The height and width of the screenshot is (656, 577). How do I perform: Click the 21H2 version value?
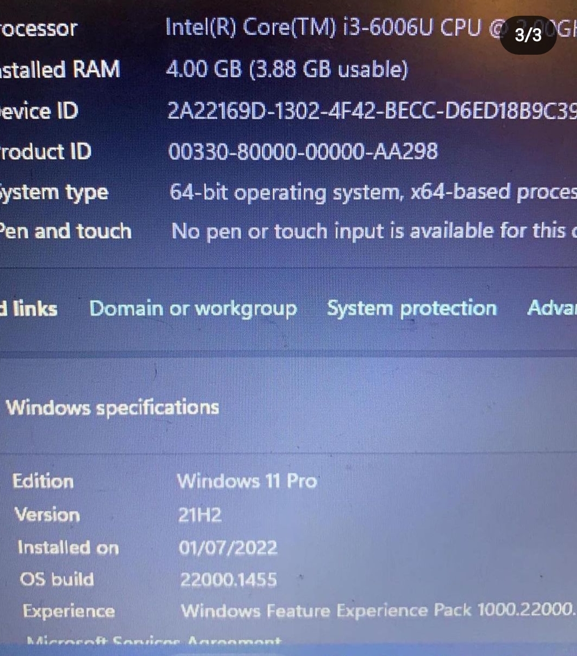click(200, 515)
